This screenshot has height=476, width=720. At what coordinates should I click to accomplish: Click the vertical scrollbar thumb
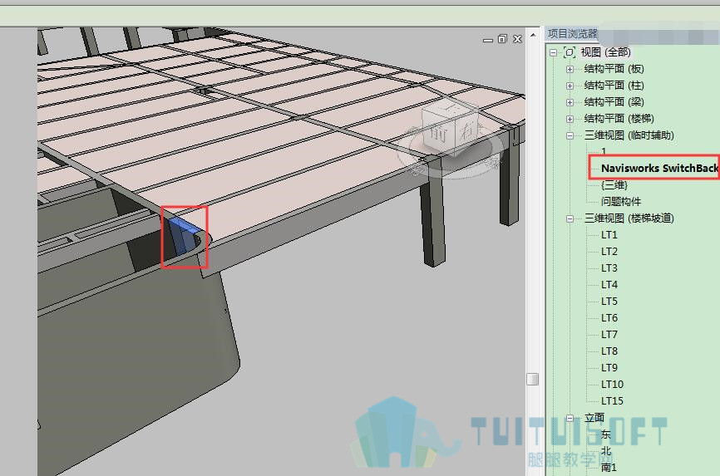[x=533, y=379]
